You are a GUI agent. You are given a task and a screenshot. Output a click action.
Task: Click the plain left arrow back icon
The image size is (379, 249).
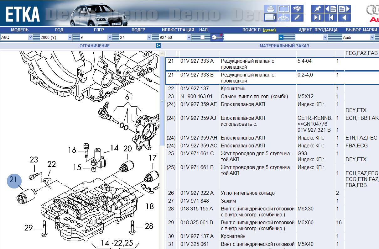tap(344, 18)
